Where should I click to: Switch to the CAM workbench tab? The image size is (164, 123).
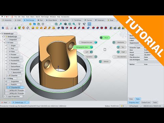(18, 20)
